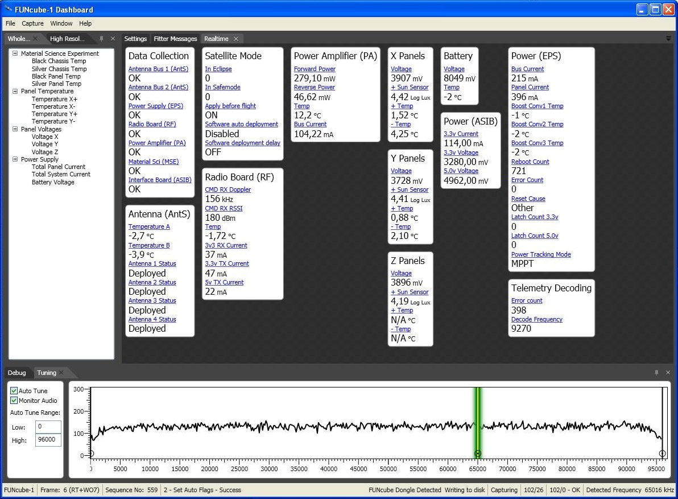Image resolution: width=678 pixels, height=499 pixels.
Task: Select Temperature X+ in the tree
Action: click(x=55, y=99)
